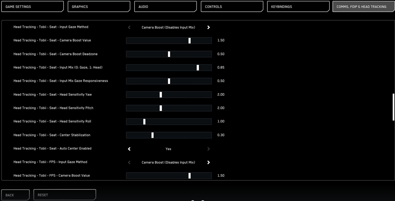Screen dimensions: 395x201
Task: Adjust Seat Center Stabilization slider
Action: click(169, 135)
